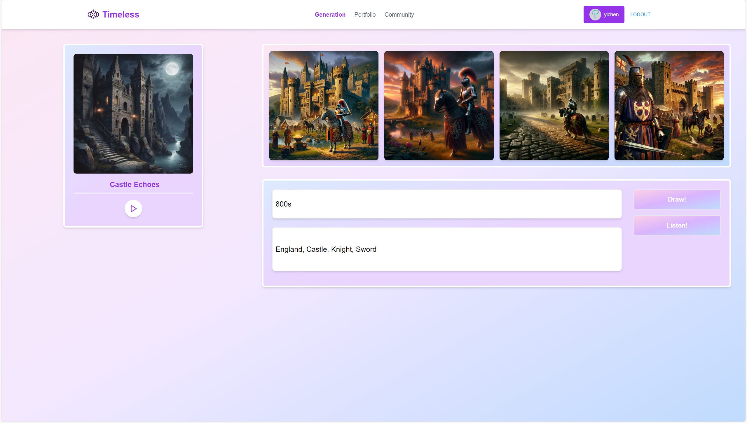Image resolution: width=747 pixels, height=423 pixels.
Task: Click the audio progress bar under Castle Echoes
Action: 133,193
